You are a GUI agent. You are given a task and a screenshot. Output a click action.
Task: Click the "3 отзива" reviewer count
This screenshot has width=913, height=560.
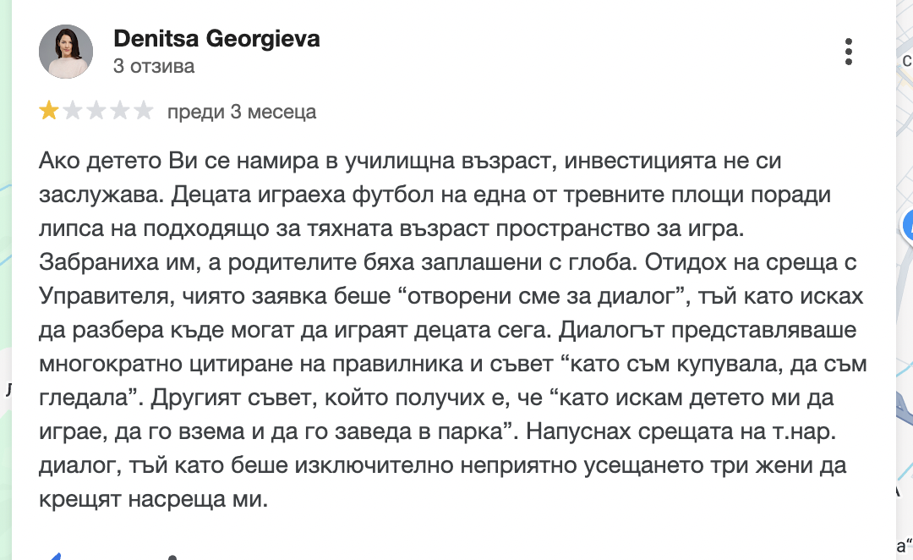click(x=154, y=66)
